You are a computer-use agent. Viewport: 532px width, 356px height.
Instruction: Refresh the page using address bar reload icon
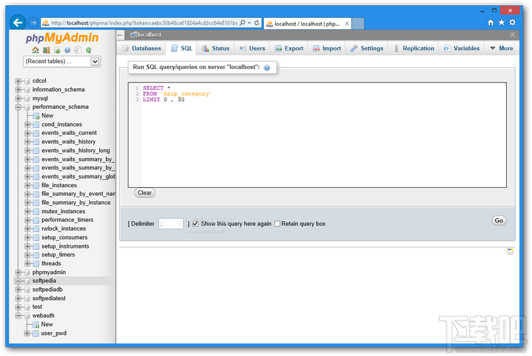click(257, 23)
